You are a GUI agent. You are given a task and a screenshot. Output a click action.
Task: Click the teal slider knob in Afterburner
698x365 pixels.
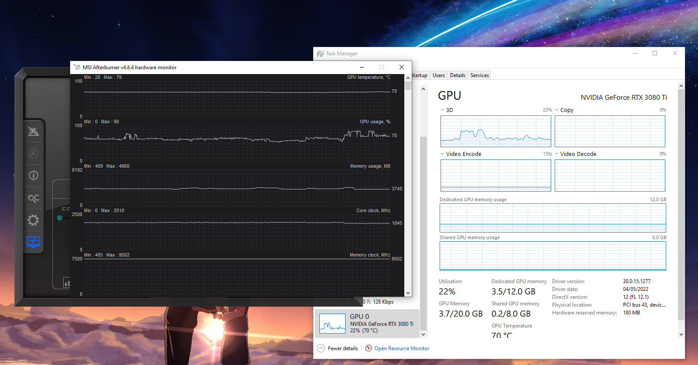[x=60, y=218]
